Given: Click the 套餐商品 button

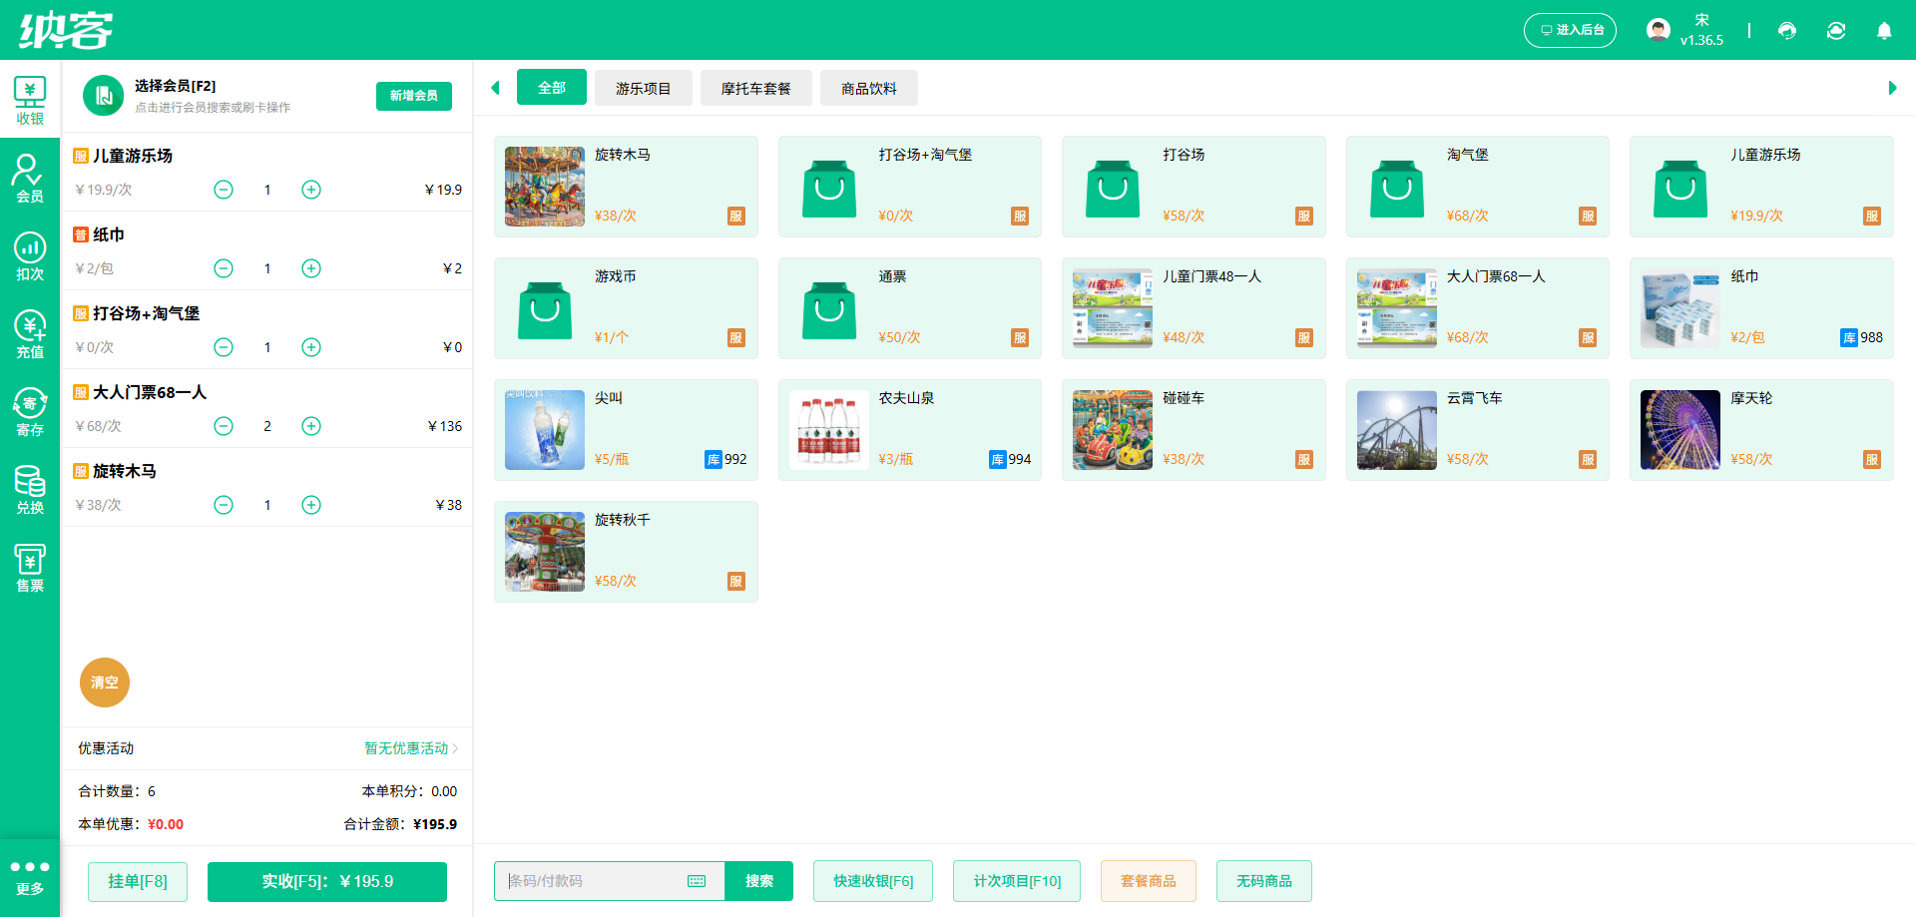Looking at the screenshot, I should (1149, 881).
